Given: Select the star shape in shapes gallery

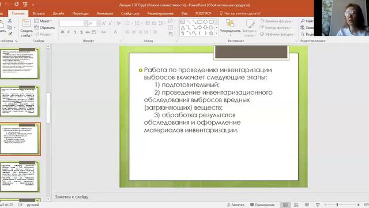Looking at the screenshot, I should pos(211,34).
